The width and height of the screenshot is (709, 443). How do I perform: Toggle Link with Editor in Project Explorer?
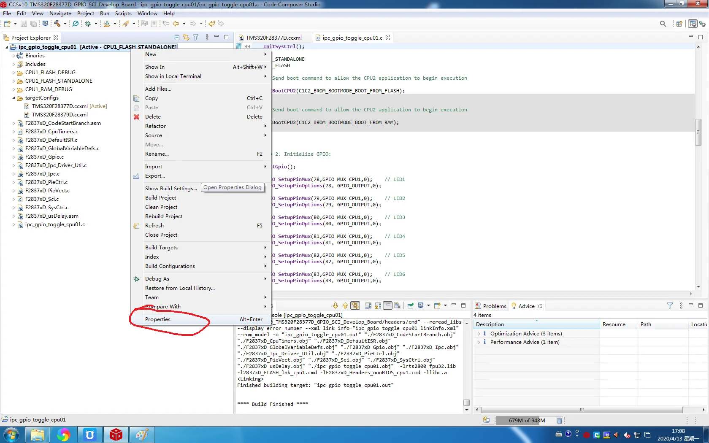pos(186,38)
